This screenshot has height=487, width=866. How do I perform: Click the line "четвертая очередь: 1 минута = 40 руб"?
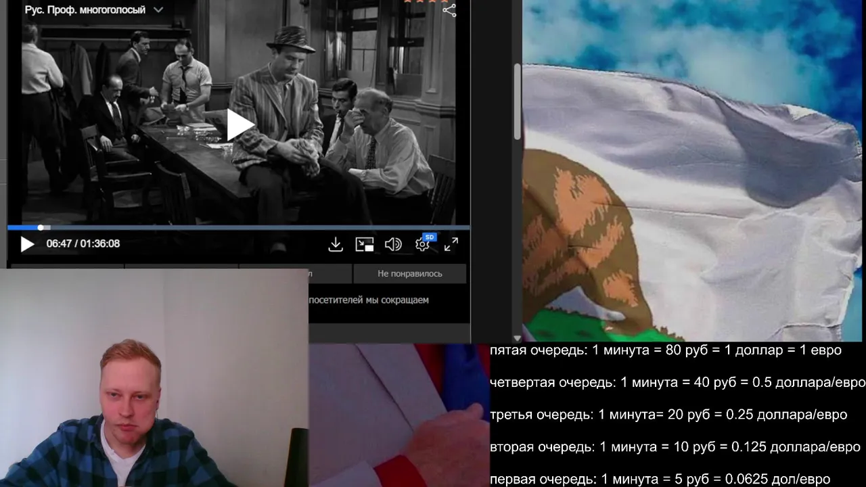[677, 382]
